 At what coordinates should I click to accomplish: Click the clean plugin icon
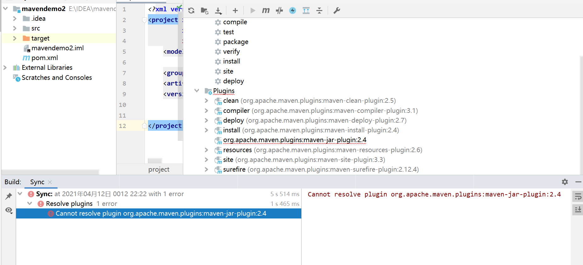tap(218, 101)
